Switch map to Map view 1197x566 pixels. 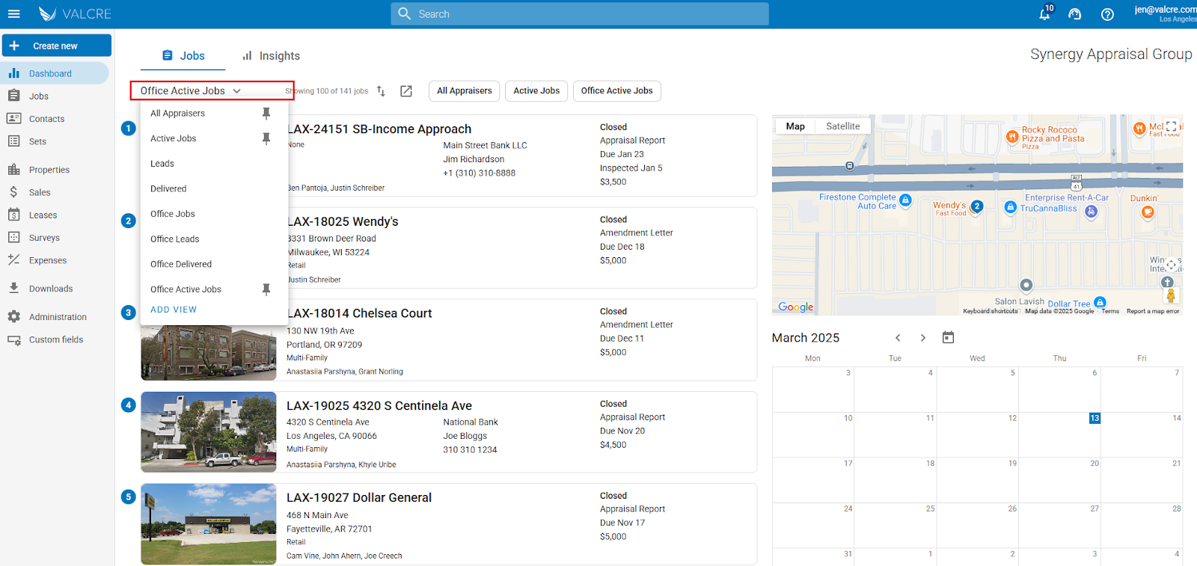(795, 126)
